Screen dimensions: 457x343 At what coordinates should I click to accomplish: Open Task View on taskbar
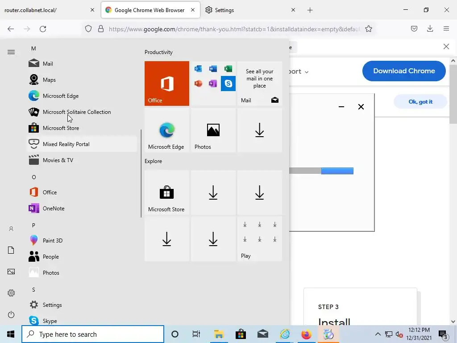[196, 334]
